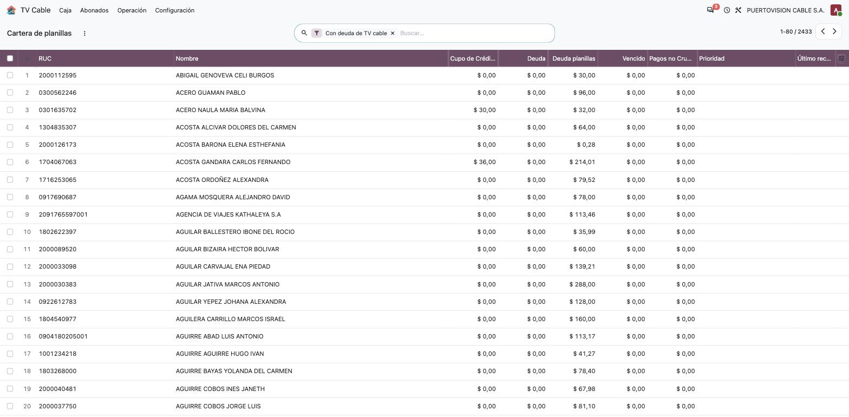Sort by the Cupo de Crédito column
This screenshot has width=849, height=417.
[x=473, y=58]
